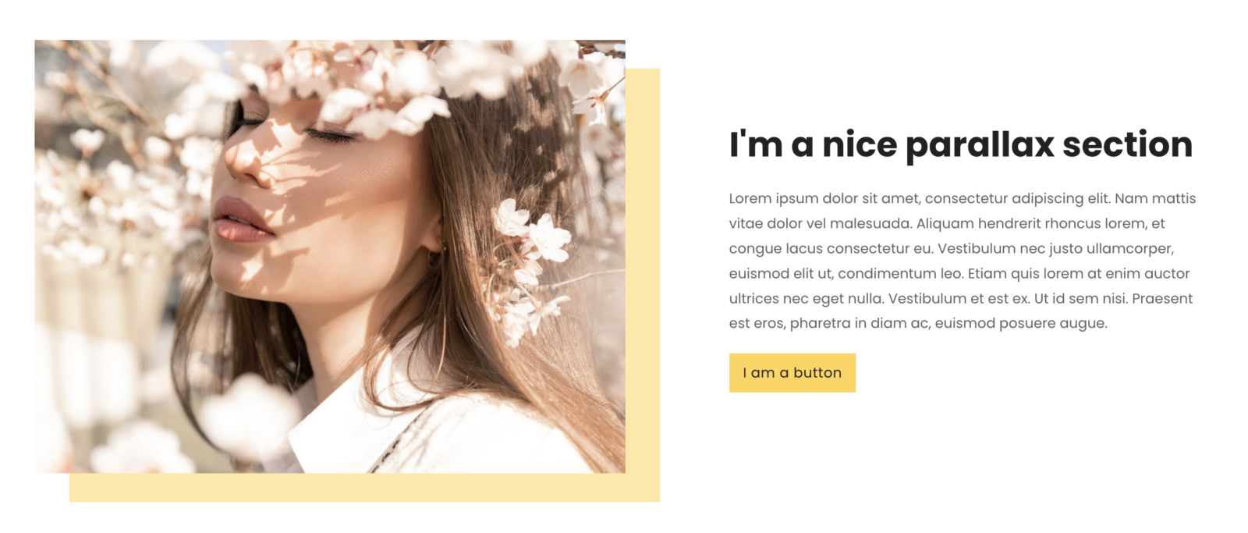The height and width of the screenshot is (533, 1248).
Task: Click the yellow strip below the photo
Action: tap(364, 488)
